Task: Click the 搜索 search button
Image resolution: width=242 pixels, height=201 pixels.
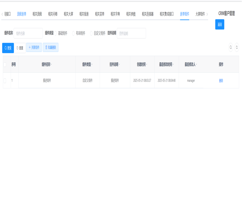Action: click(8, 48)
